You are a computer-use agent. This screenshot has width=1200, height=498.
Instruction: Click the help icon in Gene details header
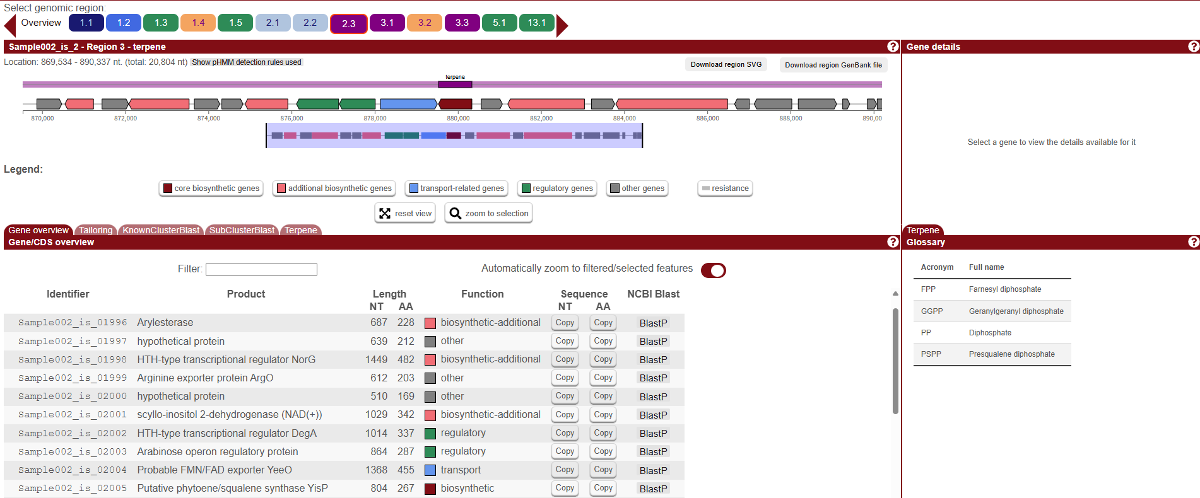[1193, 47]
